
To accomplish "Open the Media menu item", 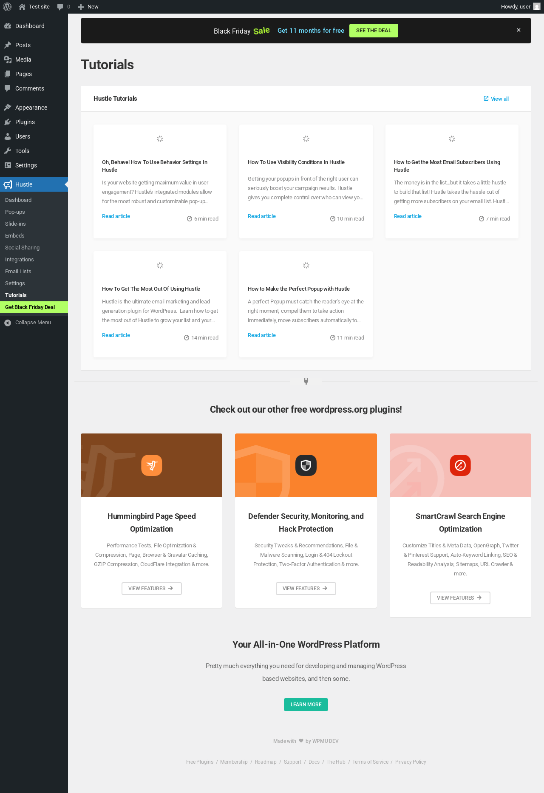I will pyautogui.click(x=34, y=59).
